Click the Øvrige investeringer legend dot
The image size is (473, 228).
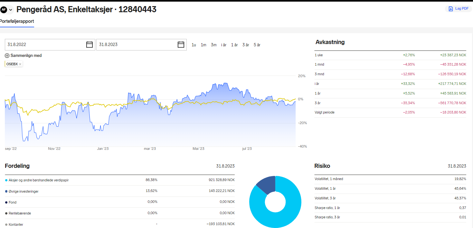[6, 192]
